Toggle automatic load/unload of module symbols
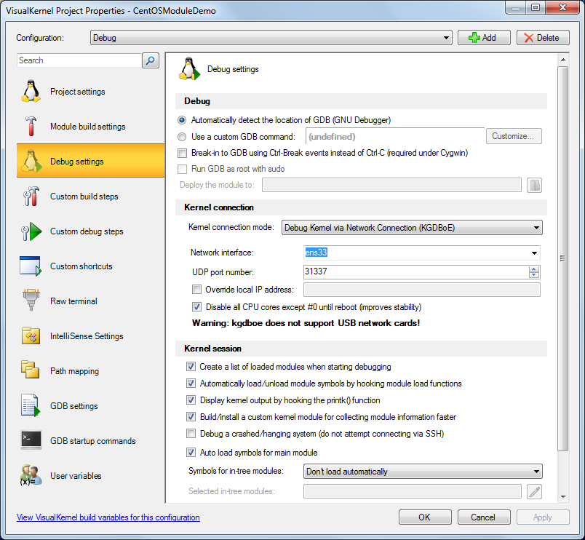This screenshot has width=585, height=540. tap(191, 384)
